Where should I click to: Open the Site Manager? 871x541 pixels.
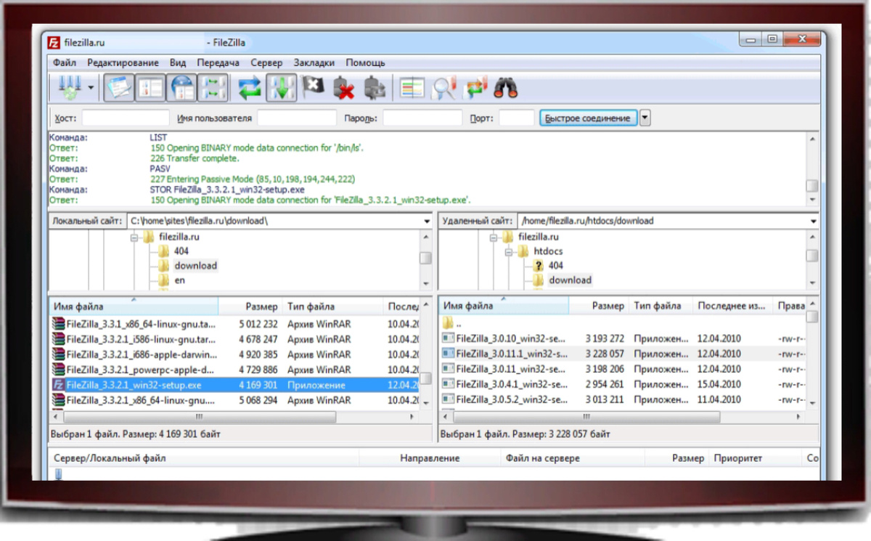coord(69,87)
